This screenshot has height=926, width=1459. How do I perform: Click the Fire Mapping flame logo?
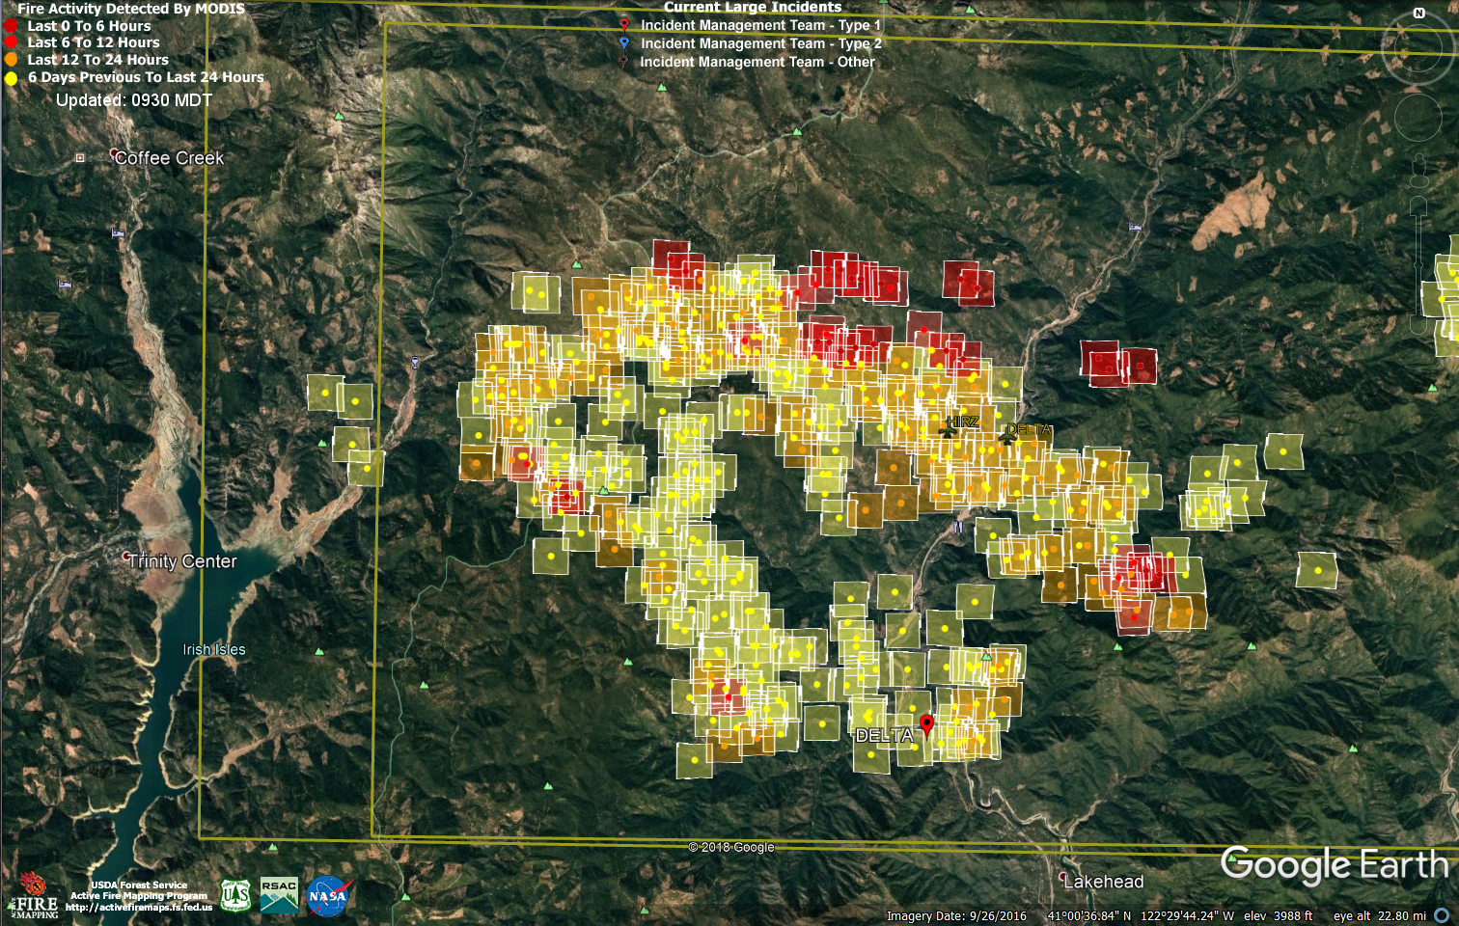tap(34, 895)
